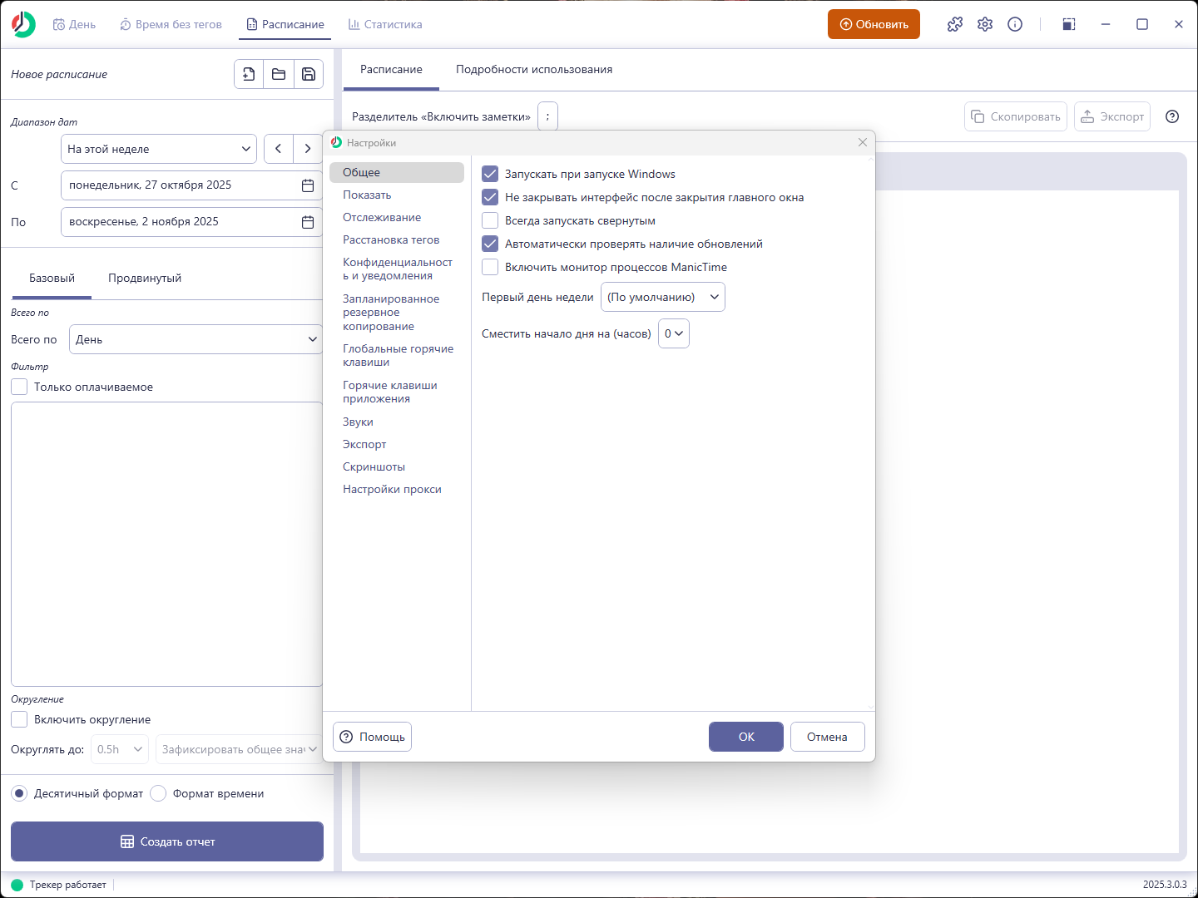Click the new timesheet icon button

tap(249, 74)
